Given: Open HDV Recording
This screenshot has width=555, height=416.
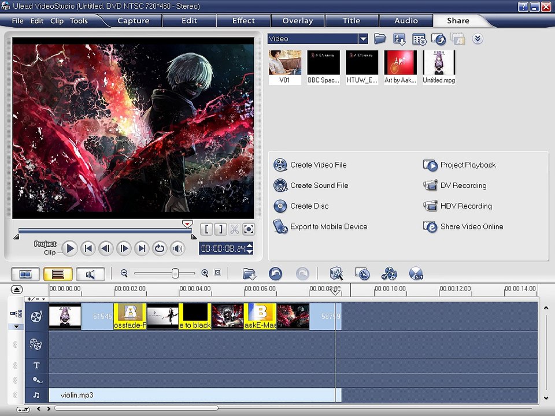Looking at the screenshot, I should [457, 206].
